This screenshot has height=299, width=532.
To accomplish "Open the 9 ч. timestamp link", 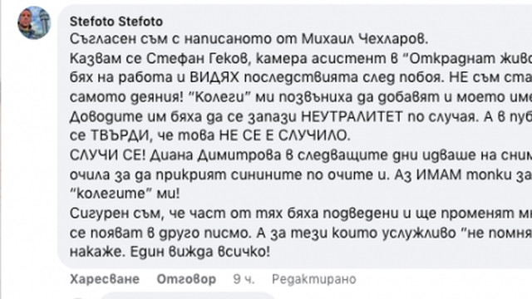I will click(244, 279).
